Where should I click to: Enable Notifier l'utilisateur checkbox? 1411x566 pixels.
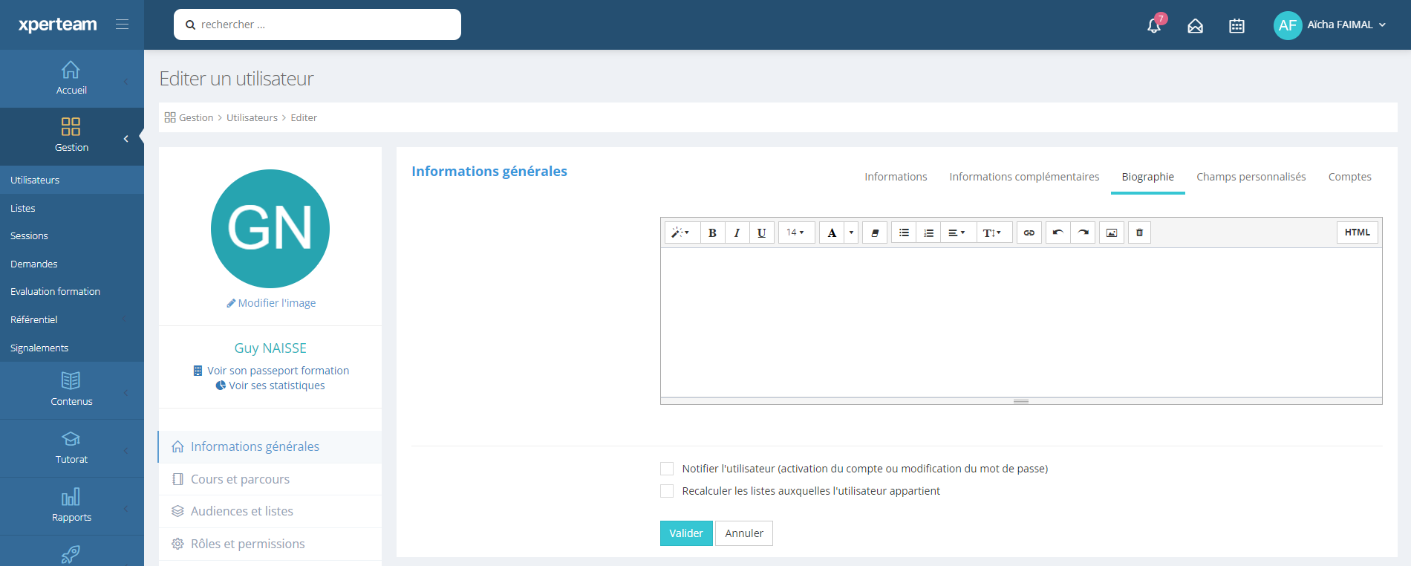tap(667, 469)
